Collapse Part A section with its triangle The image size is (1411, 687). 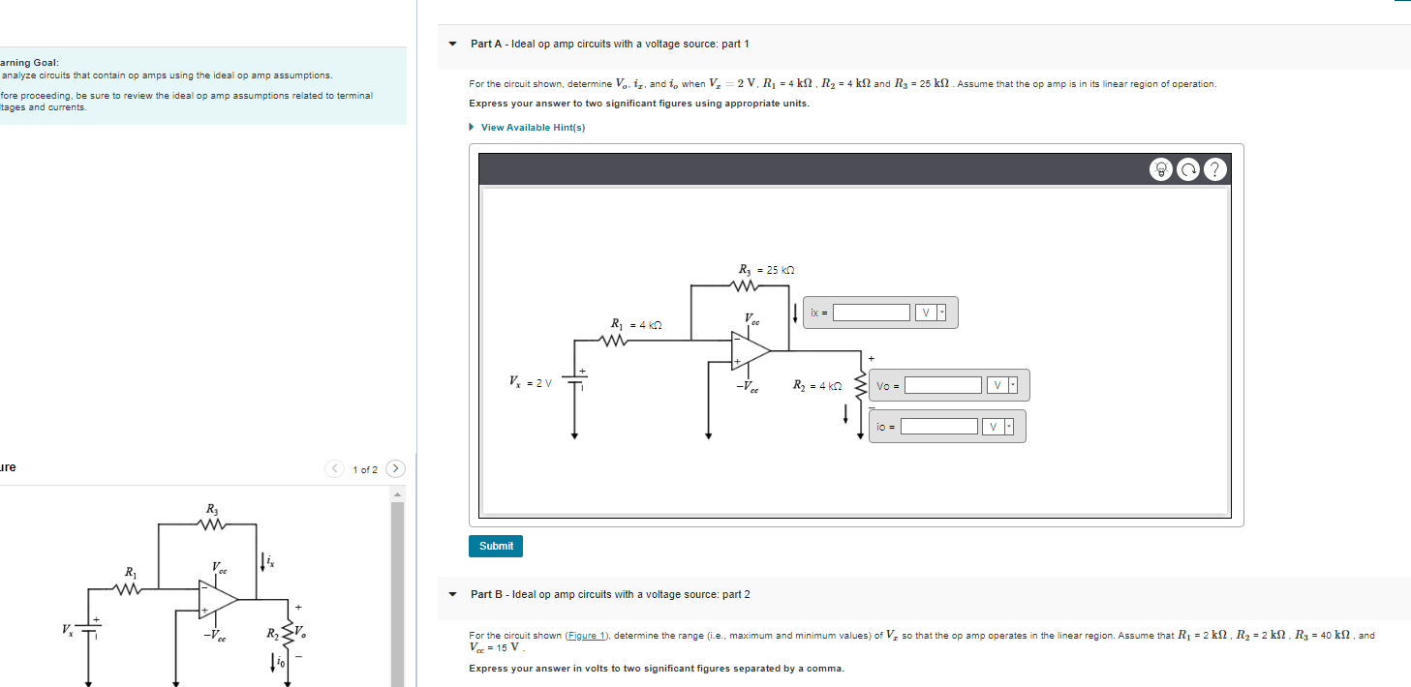(451, 44)
